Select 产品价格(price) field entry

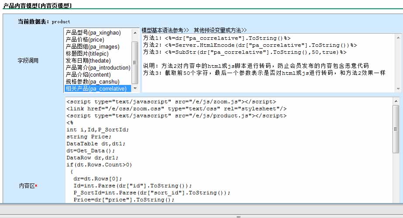85,40
